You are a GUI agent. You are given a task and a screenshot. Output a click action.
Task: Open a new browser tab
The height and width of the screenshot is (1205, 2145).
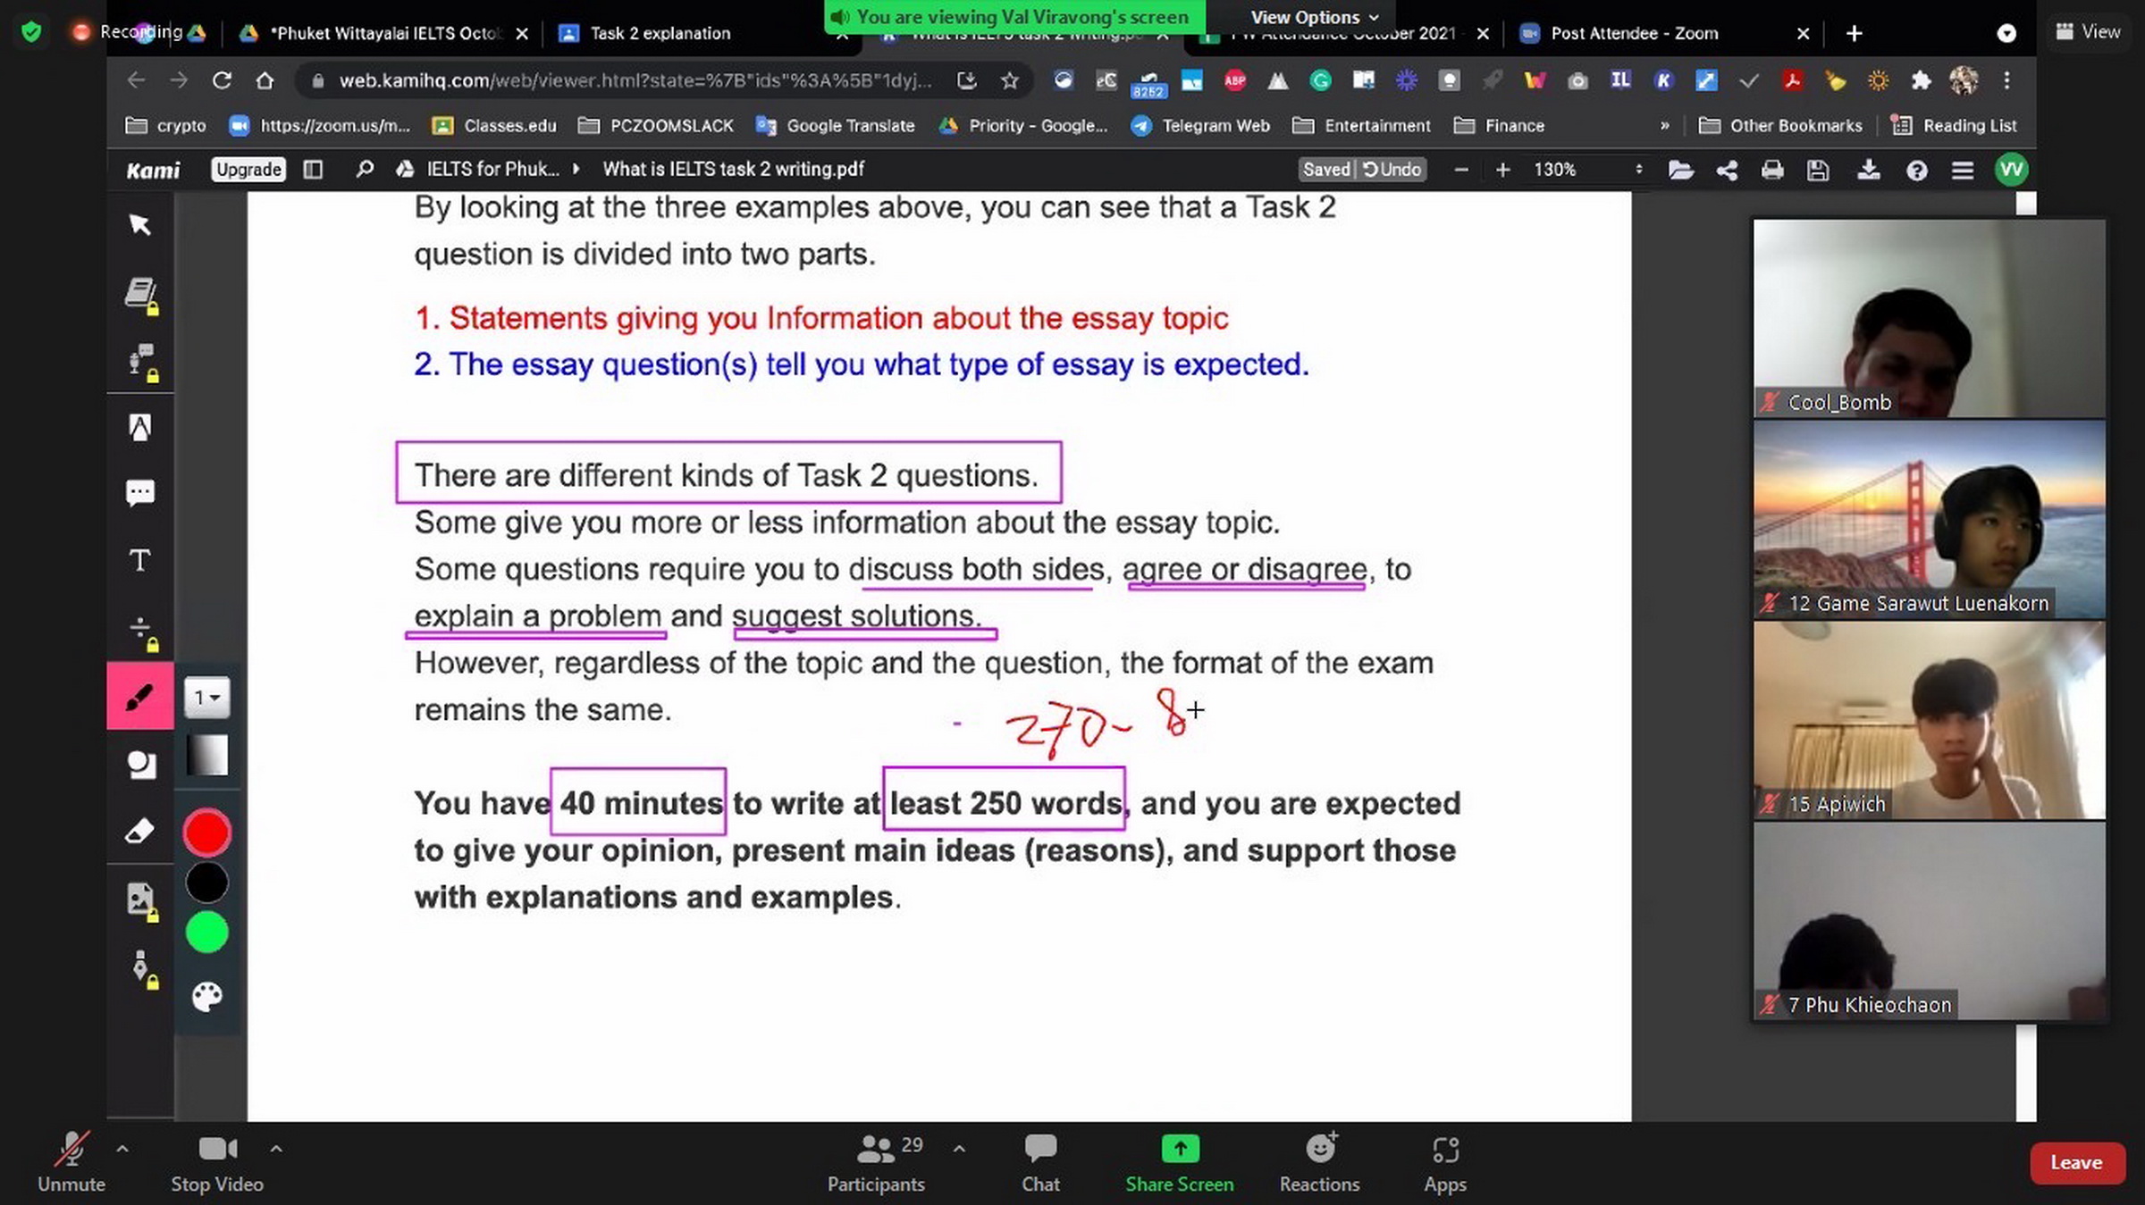coord(1854,33)
